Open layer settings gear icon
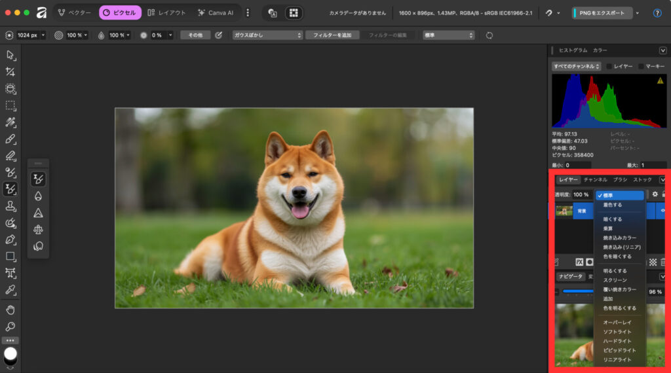This screenshot has height=373, width=671. (x=654, y=194)
